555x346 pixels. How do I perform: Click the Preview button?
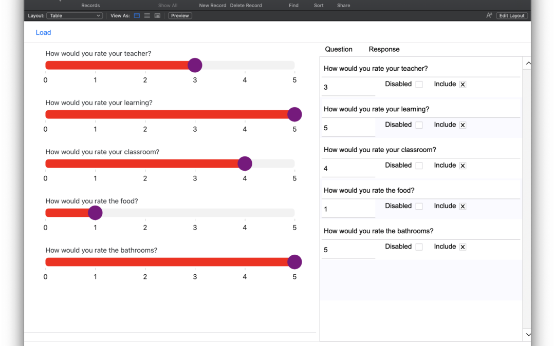180,15
